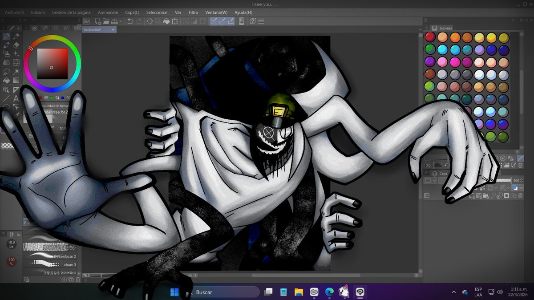Show hidden icons chevron in system tray
Viewport: 534px width, 300px height.
tap(453, 292)
